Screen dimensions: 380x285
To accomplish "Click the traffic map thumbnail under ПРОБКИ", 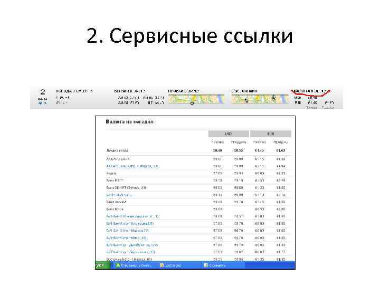I will (x=196, y=99).
